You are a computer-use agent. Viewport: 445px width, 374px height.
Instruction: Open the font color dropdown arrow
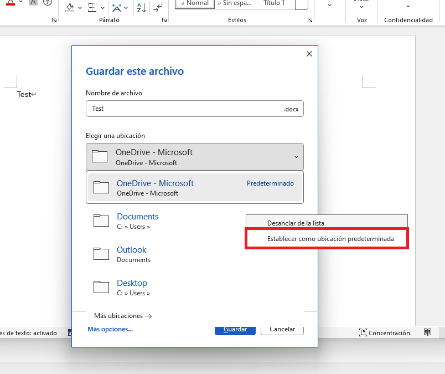tap(20, 2)
